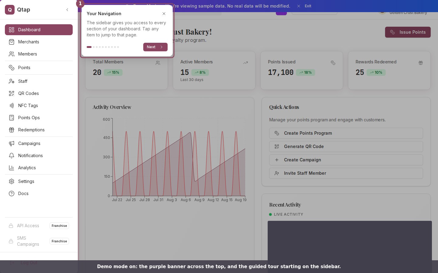Open NFC Tags via its signal icon
The height and width of the screenshot is (273, 438).
click(12, 106)
